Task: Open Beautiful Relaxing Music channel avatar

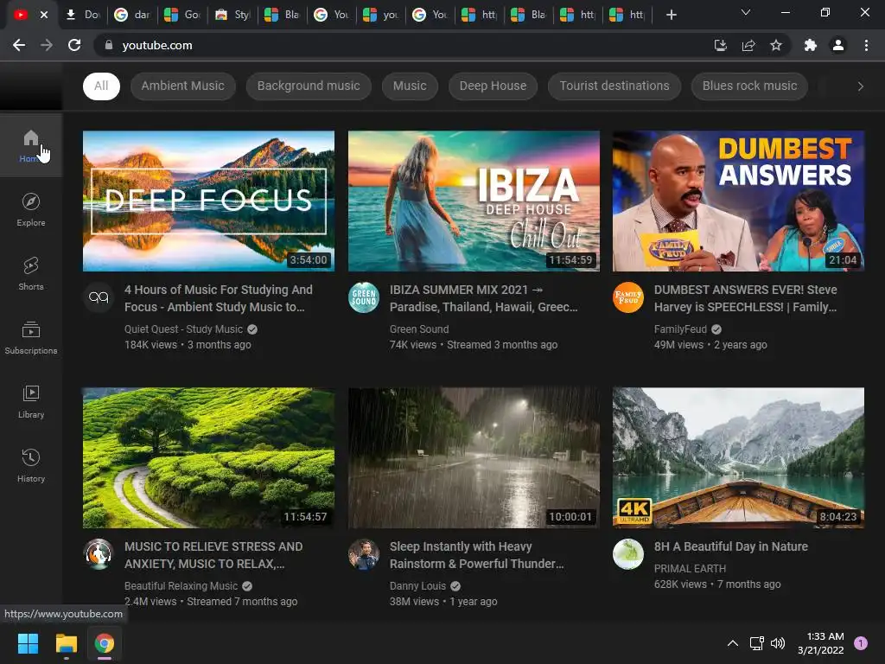Action: (99, 554)
